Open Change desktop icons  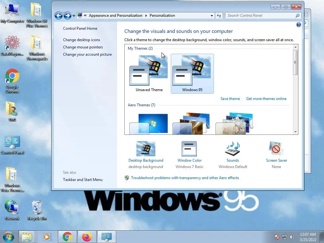[81, 40]
